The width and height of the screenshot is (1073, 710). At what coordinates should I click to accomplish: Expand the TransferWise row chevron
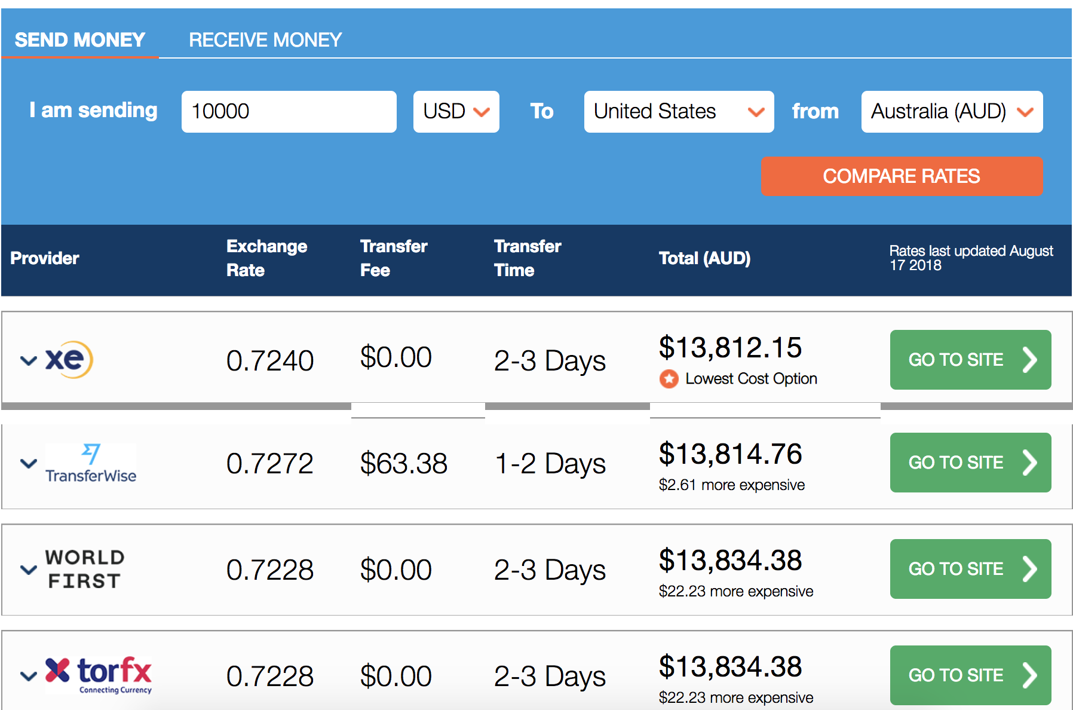pos(29,463)
